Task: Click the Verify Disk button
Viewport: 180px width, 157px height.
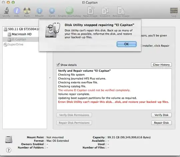Action: (161, 115)
